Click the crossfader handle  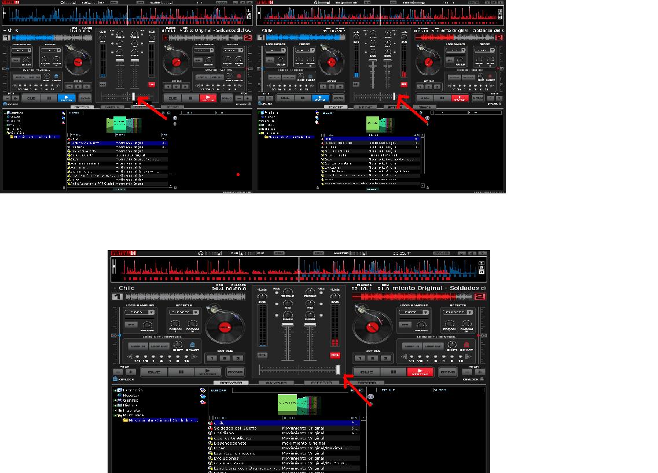(339, 369)
